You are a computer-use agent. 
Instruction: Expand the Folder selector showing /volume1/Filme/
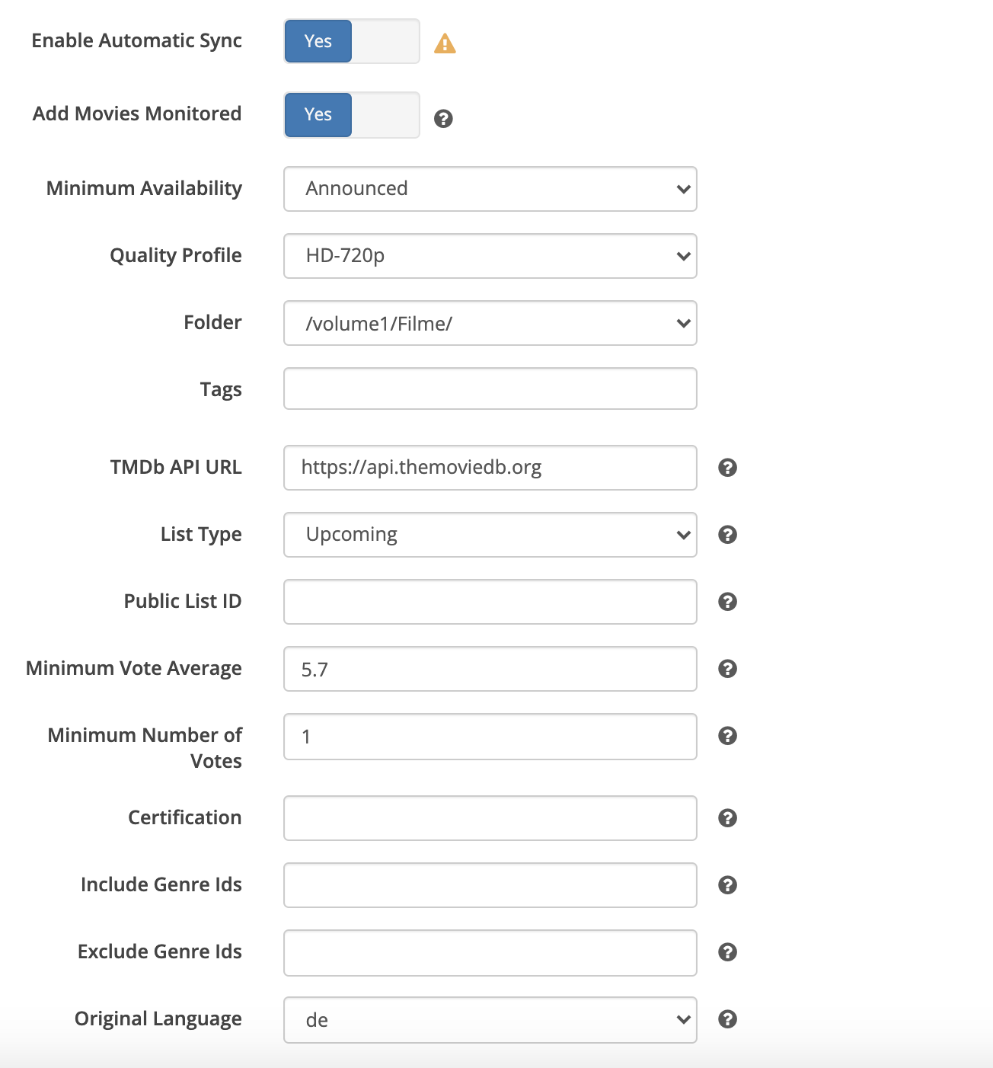click(490, 323)
